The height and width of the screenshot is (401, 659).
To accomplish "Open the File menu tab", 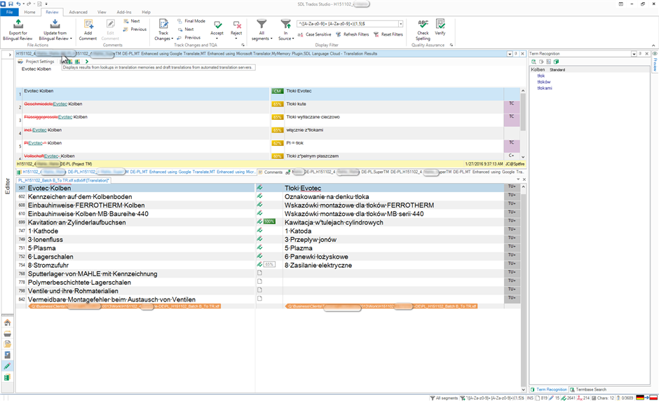I will (9, 12).
